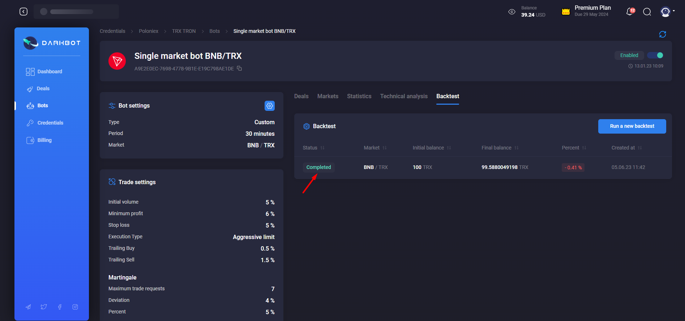Click the 39.24 USD balance
The width and height of the screenshot is (685, 321).
click(x=533, y=15)
